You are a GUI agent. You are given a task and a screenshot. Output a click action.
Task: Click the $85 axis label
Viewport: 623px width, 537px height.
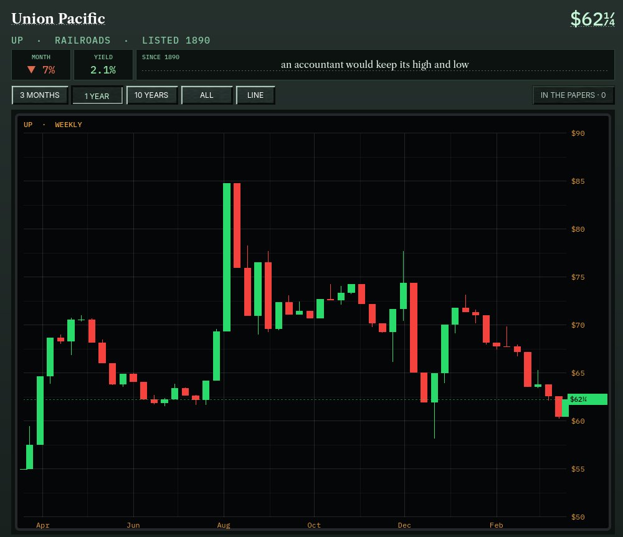click(578, 181)
